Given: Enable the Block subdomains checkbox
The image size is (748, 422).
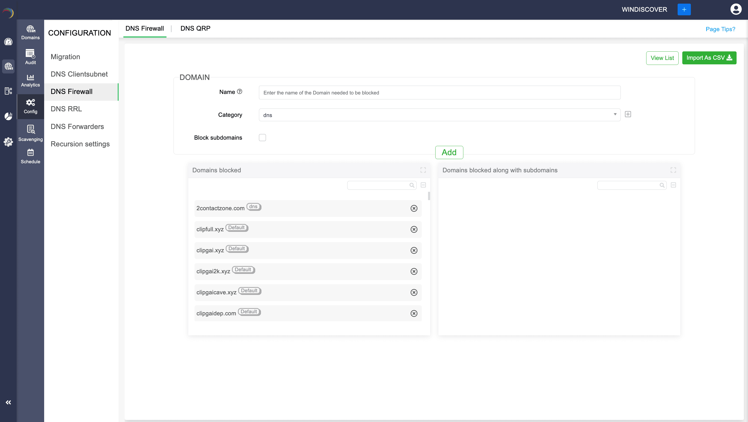Looking at the screenshot, I should [262, 138].
